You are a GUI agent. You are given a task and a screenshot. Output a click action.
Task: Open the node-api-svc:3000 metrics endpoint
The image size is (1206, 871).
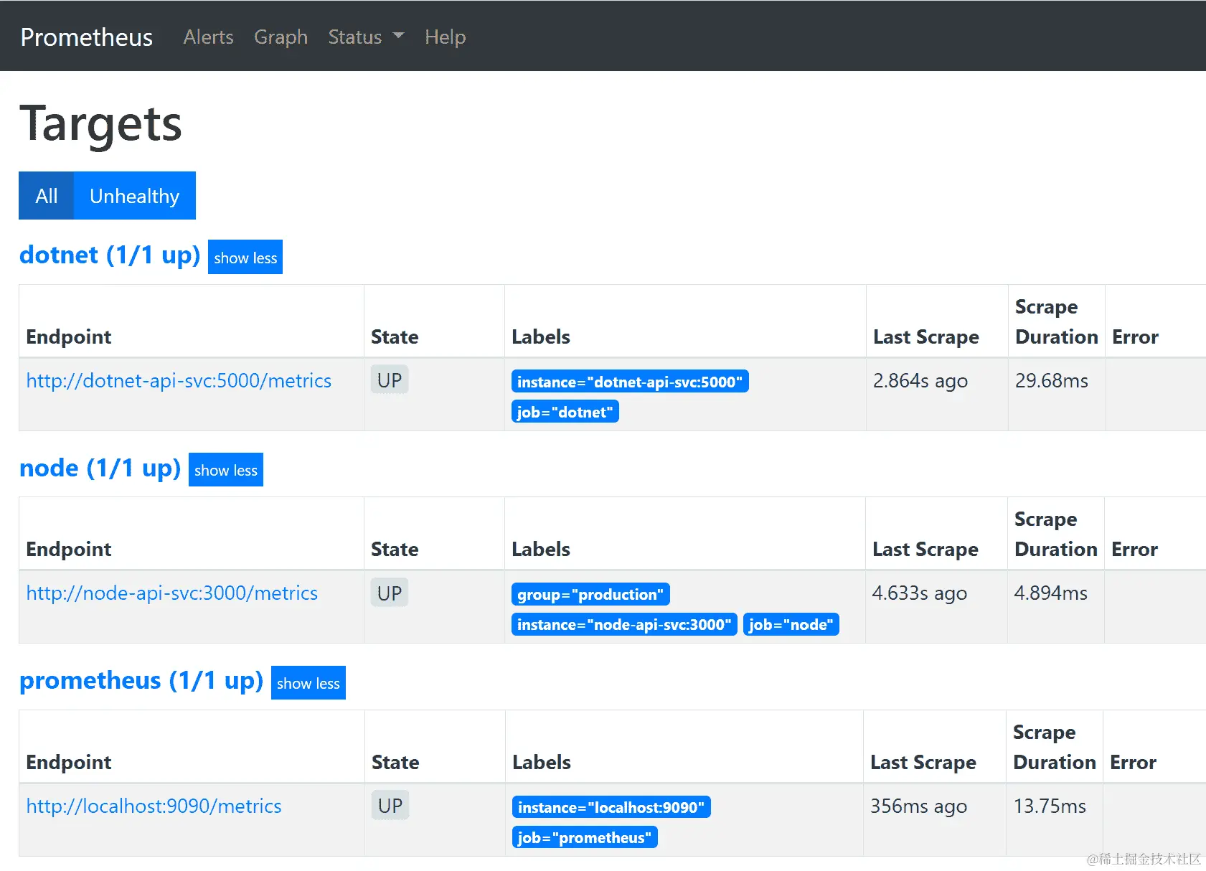coord(172,593)
